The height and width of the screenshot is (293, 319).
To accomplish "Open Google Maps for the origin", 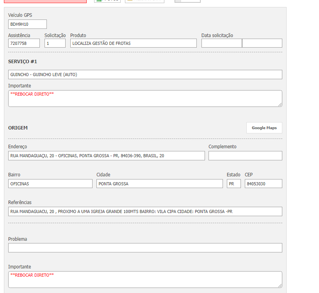I will point(264,128).
